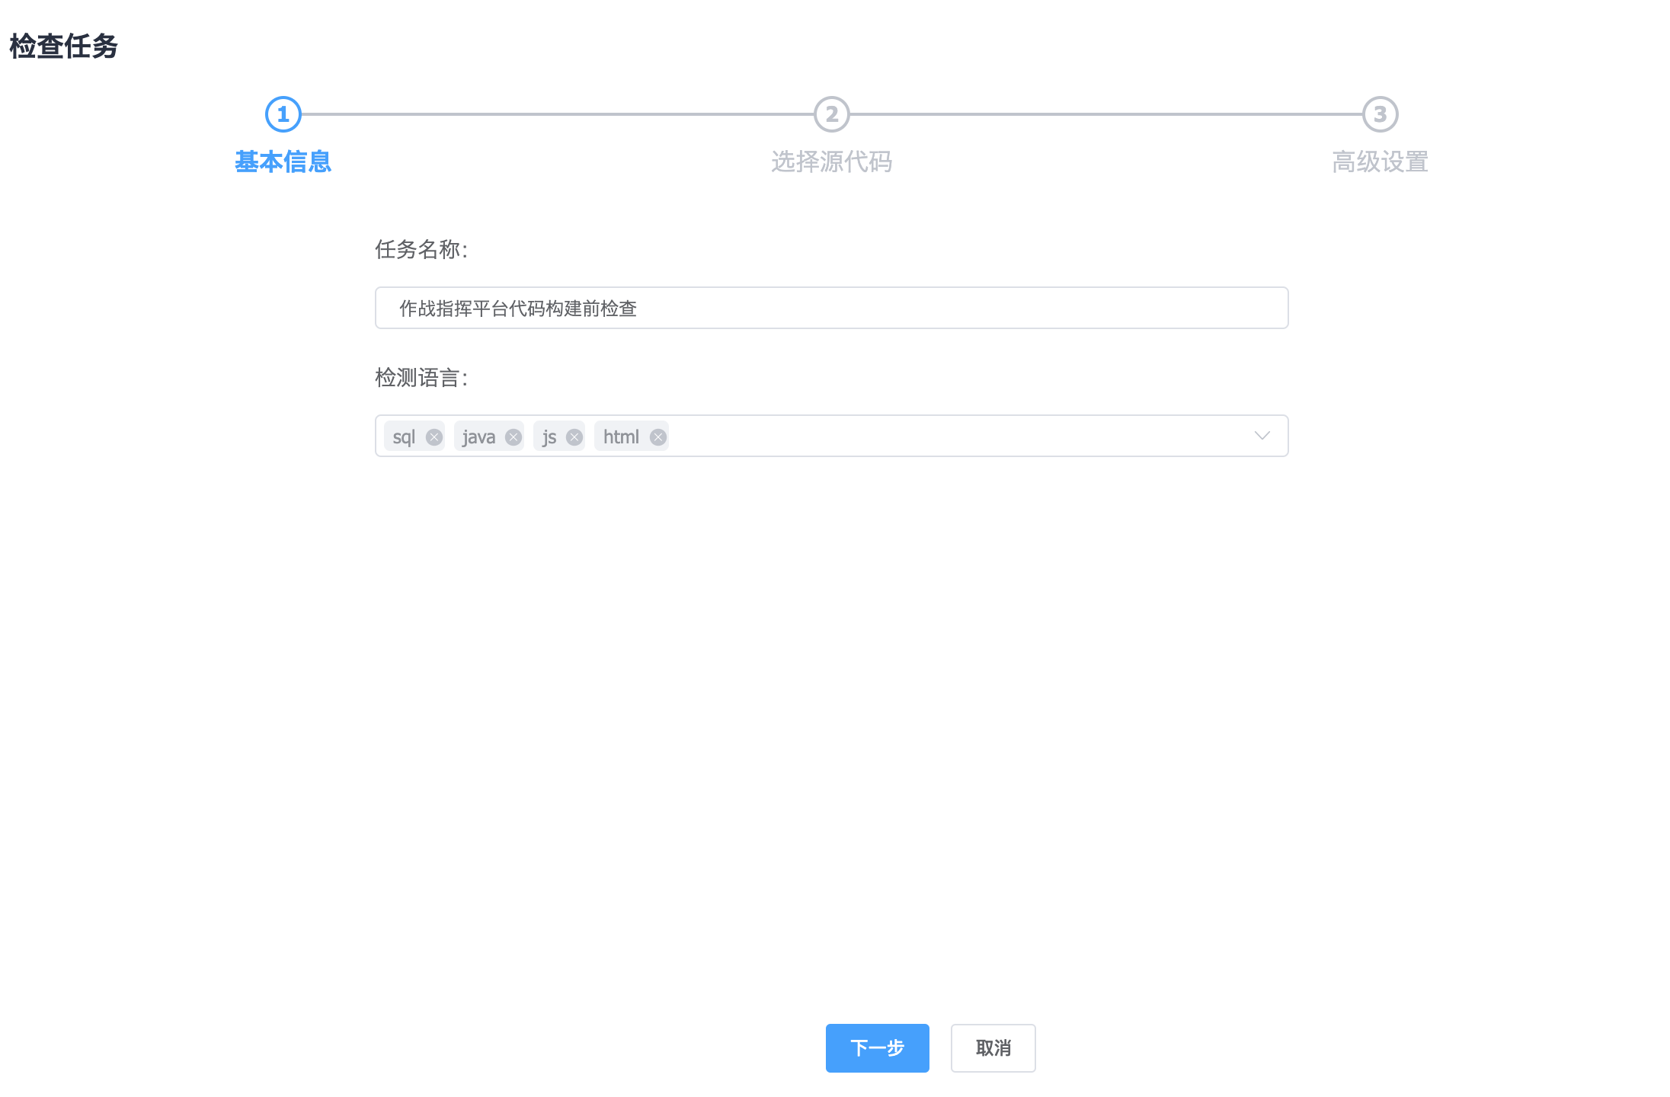Viewport: 1670px width, 1097px height.
Task: Expand the 检测语言 dropdown arrow
Action: [x=1262, y=436]
